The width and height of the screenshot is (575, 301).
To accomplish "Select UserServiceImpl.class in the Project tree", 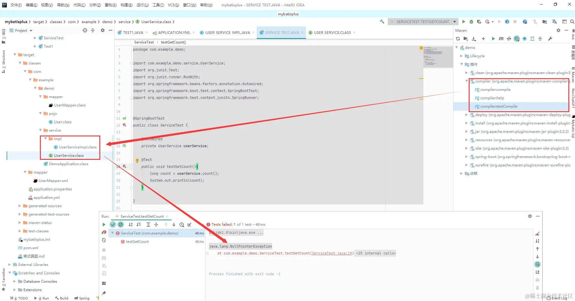I will [x=78, y=147].
